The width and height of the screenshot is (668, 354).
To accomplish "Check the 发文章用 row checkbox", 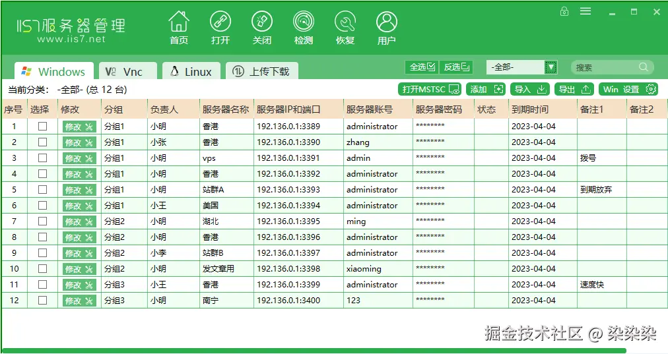I will pos(43,268).
